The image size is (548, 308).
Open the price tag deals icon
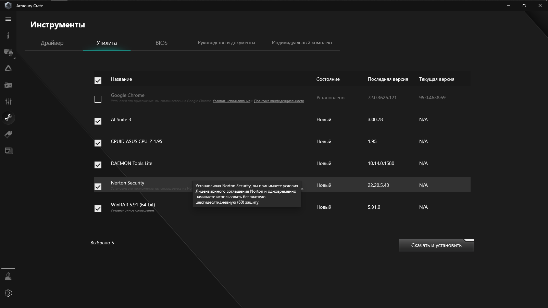click(8, 134)
